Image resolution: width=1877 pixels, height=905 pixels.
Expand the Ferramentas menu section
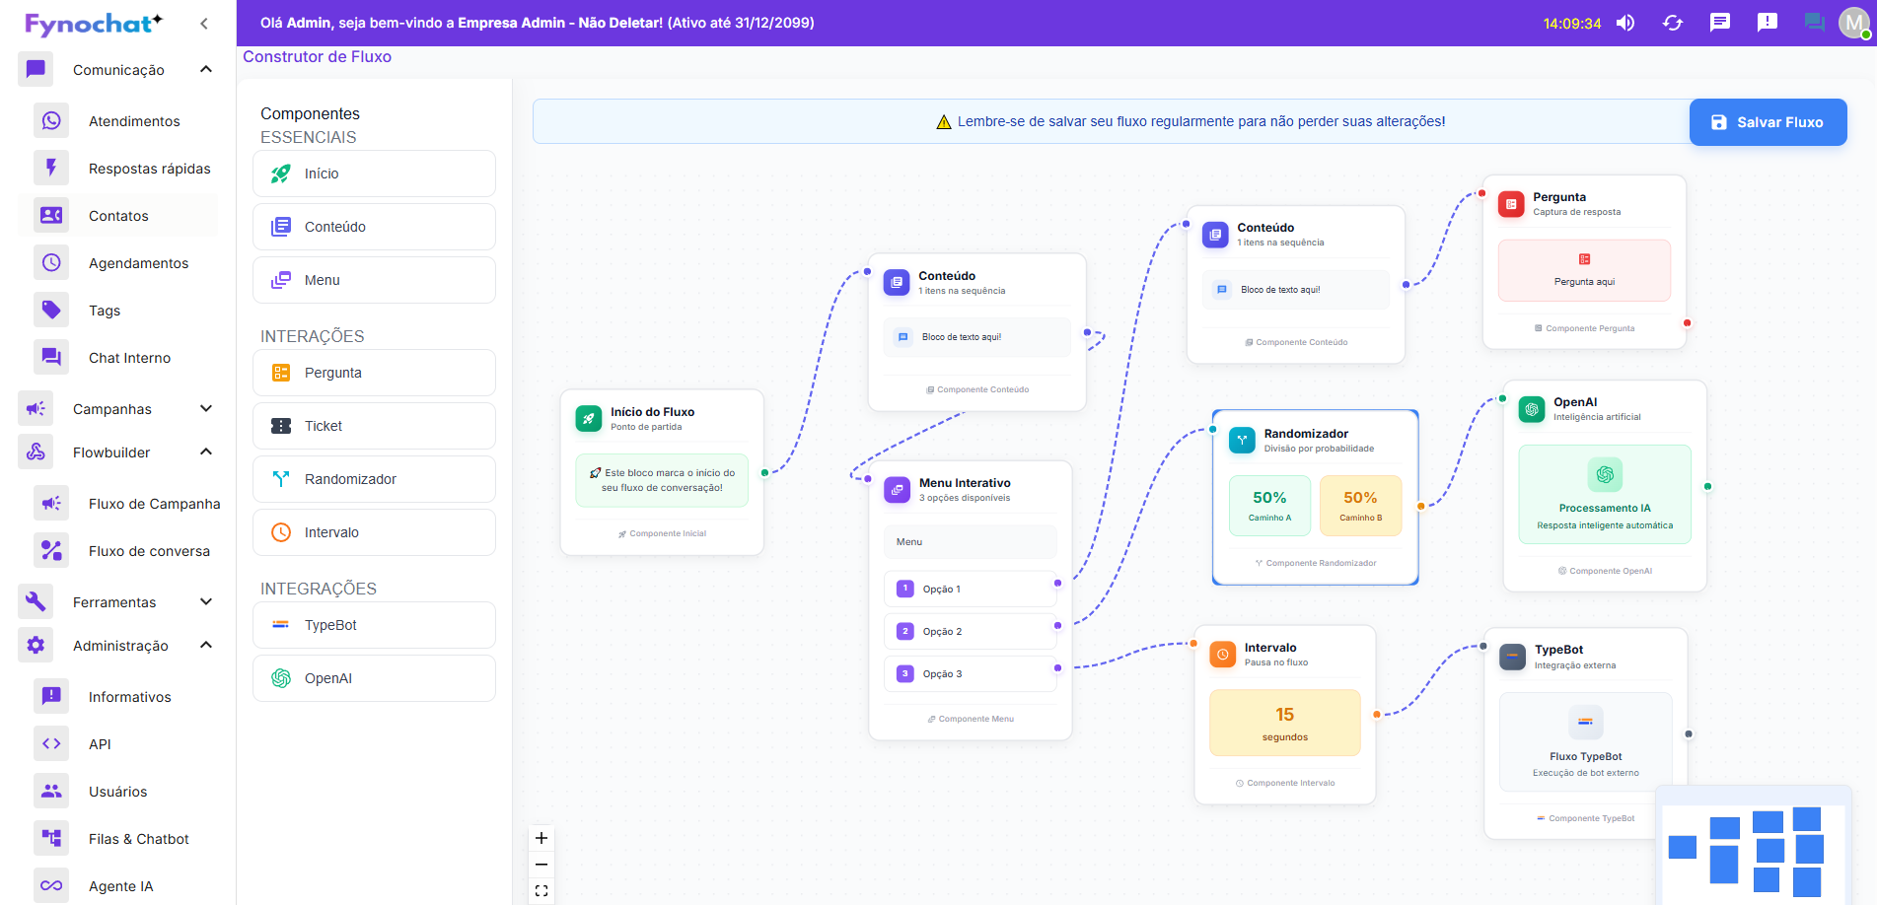(x=206, y=601)
